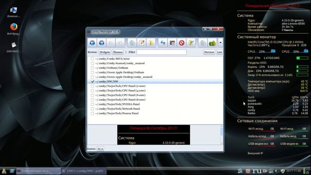Open the theme folder icon in toolbar
The height and width of the screenshot is (175, 311).
pyautogui.click(x=151, y=43)
